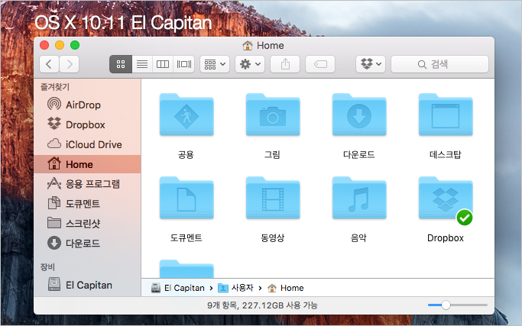This screenshot has width=522, height=326.
Task: Open 도큐멘트 in the sidebar
Action: point(87,203)
